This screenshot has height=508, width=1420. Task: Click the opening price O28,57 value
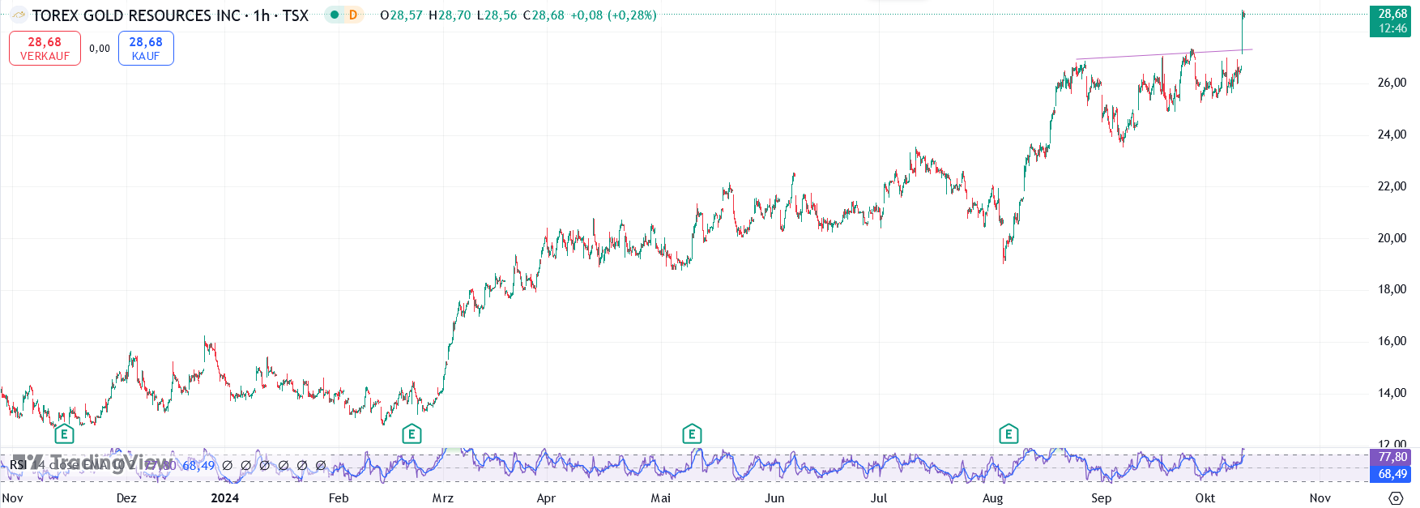click(x=401, y=15)
